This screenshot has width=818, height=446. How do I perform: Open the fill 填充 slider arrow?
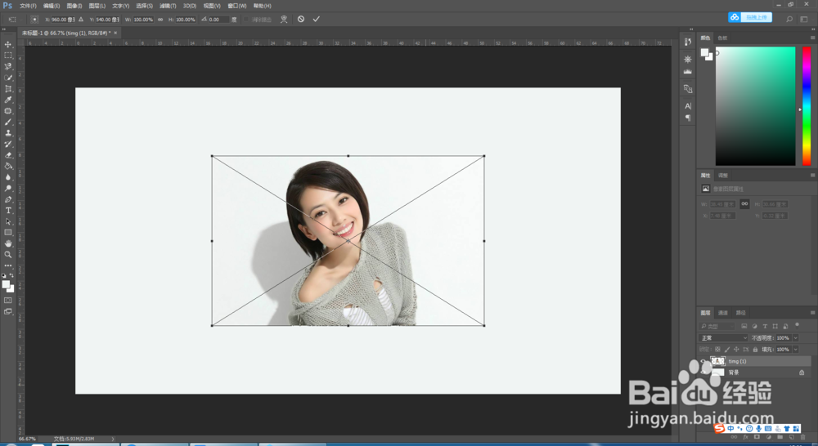(796, 349)
